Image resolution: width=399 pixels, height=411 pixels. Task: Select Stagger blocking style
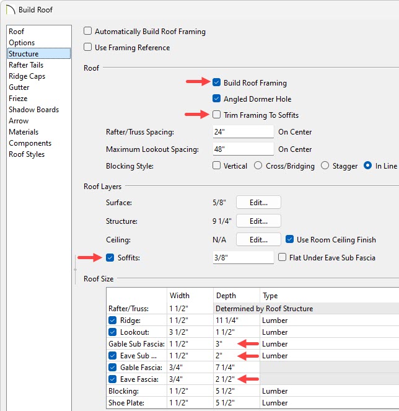(x=325, y=166)
